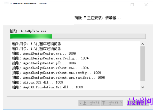158x110 pixels.
Task: Select the AgentDesignCenter.exe... 100% log line
Action: click(44, 53)
